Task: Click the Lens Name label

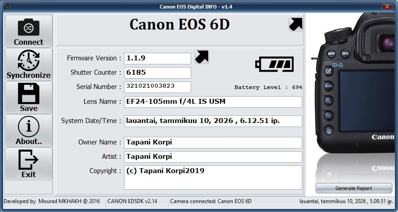Action: click(102, 102)
